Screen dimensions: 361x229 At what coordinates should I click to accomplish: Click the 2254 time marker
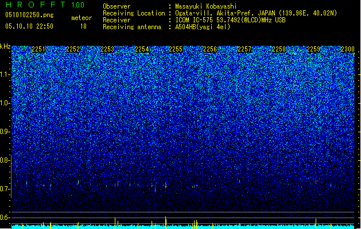click(x=142, y=49)
